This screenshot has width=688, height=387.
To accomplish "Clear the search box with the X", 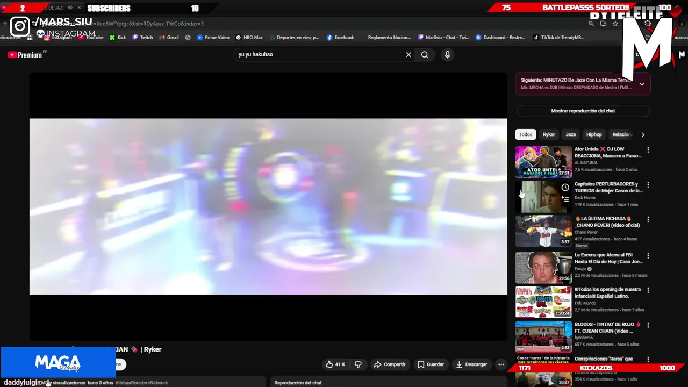I will pyautogui.click(x=408, y=54).
